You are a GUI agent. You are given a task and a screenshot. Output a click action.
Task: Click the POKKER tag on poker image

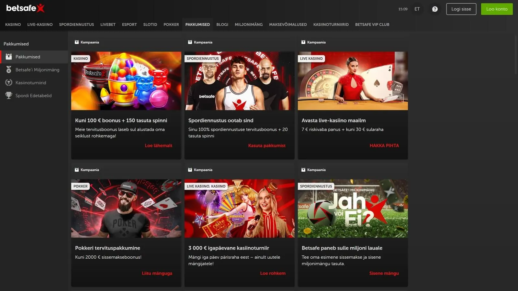tap(80, 186)
